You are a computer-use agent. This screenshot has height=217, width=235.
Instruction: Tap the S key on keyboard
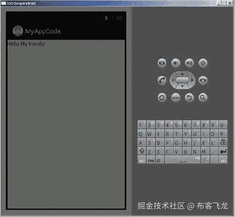point(151,143)
